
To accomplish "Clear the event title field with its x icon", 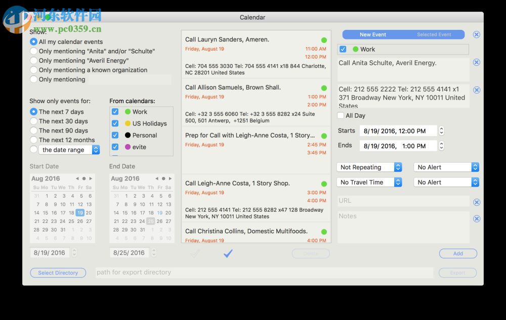I will click(477, 63).
